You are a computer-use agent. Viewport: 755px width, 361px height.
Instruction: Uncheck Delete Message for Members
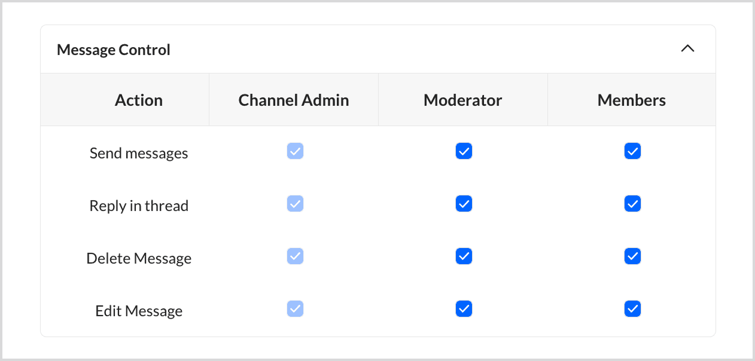[x=632, y=256]
